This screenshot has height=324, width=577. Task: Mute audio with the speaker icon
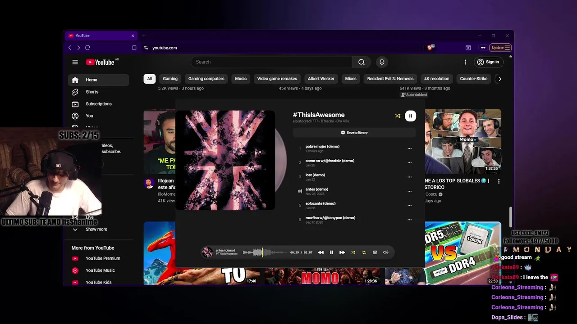click(x=385, y=252)
